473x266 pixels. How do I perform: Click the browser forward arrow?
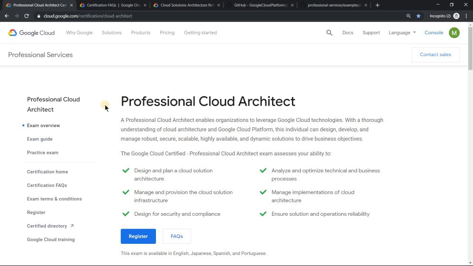[x=17, y=16]
